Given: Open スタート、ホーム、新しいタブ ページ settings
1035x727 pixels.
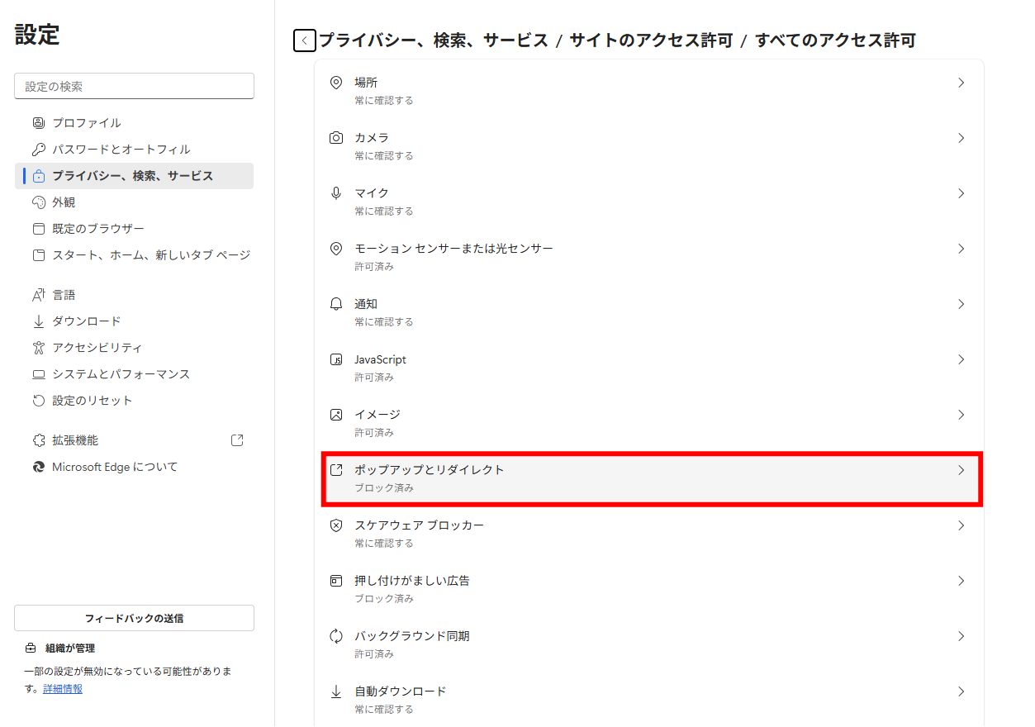Looking at the screenshot, I should coord(135,255).
